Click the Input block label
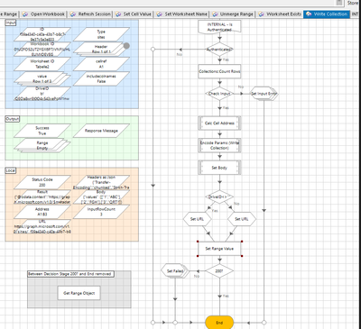 coord(11,23)
